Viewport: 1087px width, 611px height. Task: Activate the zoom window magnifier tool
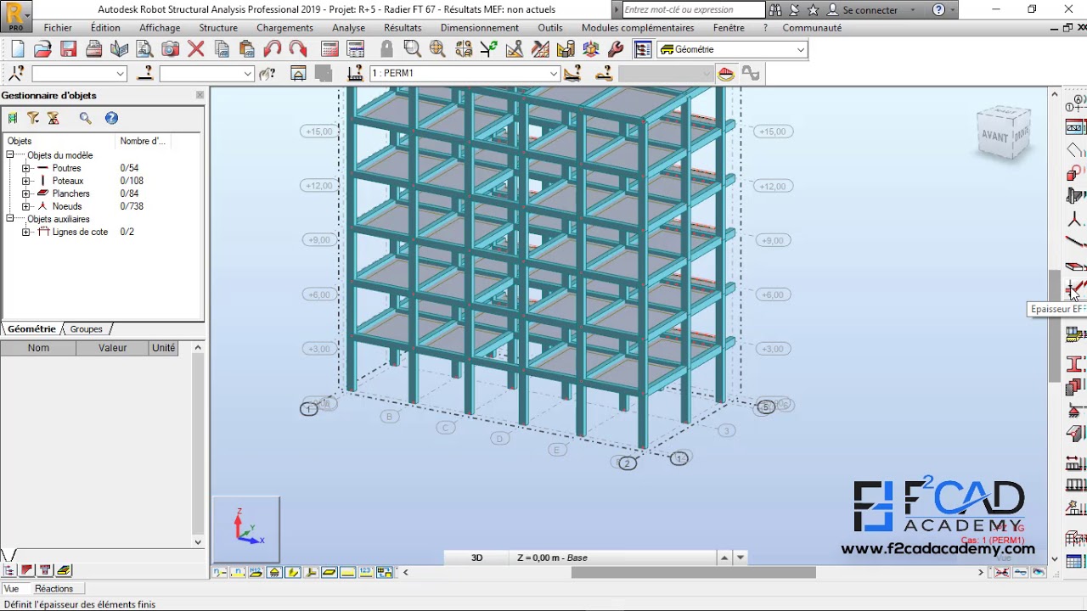point(412,49)
